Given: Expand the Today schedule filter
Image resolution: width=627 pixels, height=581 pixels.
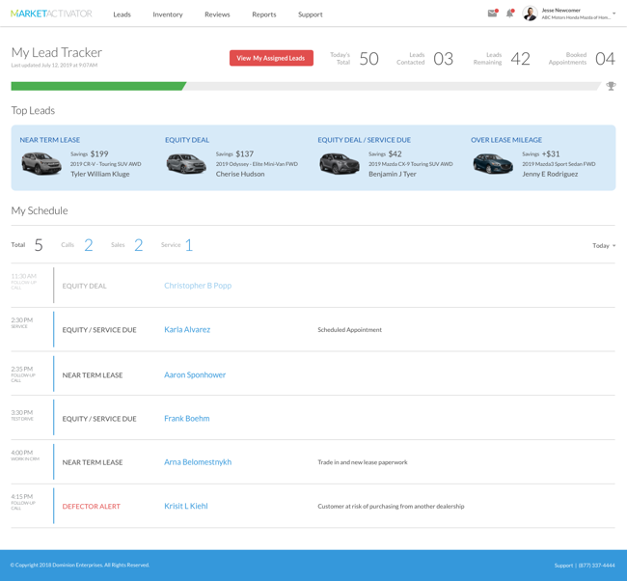Looking at the screenshot, I should point(604,245).
